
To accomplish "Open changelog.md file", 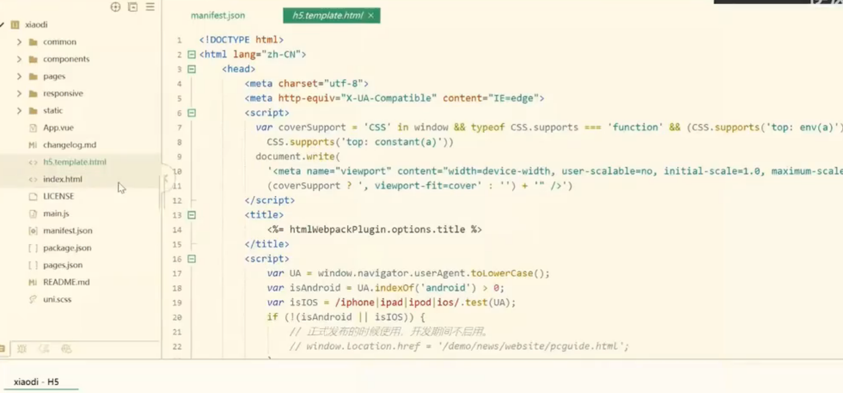I will [70, 145].
